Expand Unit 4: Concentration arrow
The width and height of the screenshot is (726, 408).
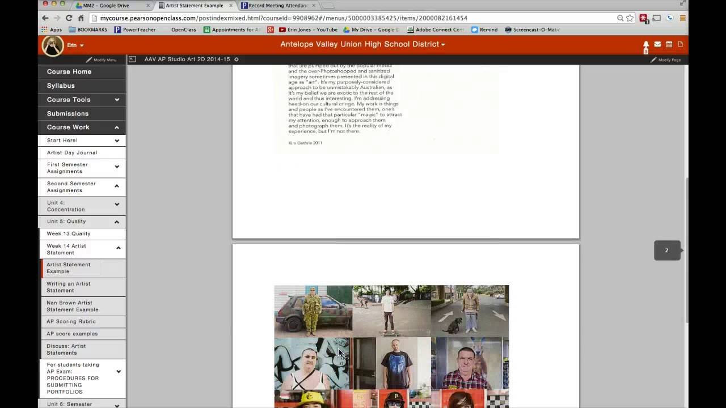[x=117, y=204]
